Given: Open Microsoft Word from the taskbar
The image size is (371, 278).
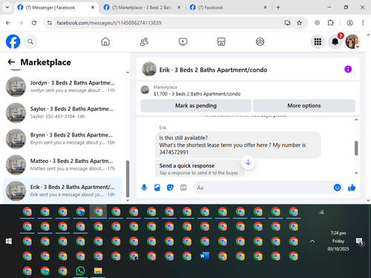Looking at the screenshot, I should tap(205, 256).
